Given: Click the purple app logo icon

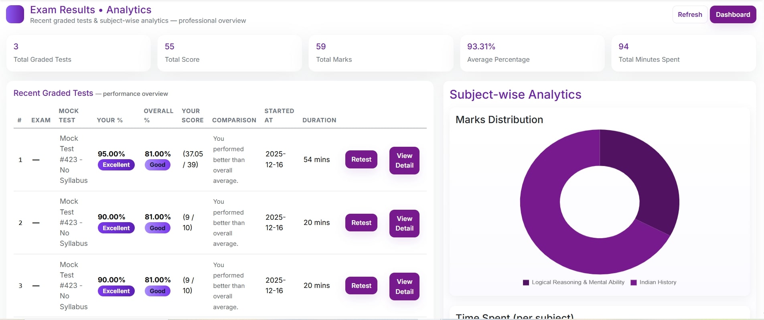Looking at the screenshot, I should pyautogui.click(x=15, y=14).
